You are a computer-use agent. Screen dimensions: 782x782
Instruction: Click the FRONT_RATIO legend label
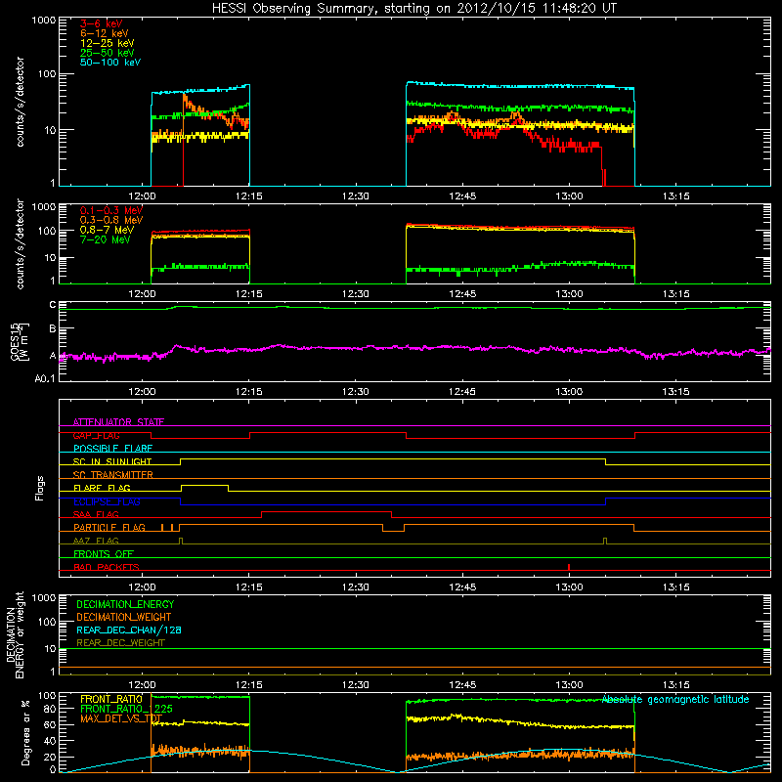[x=111, y=699]
